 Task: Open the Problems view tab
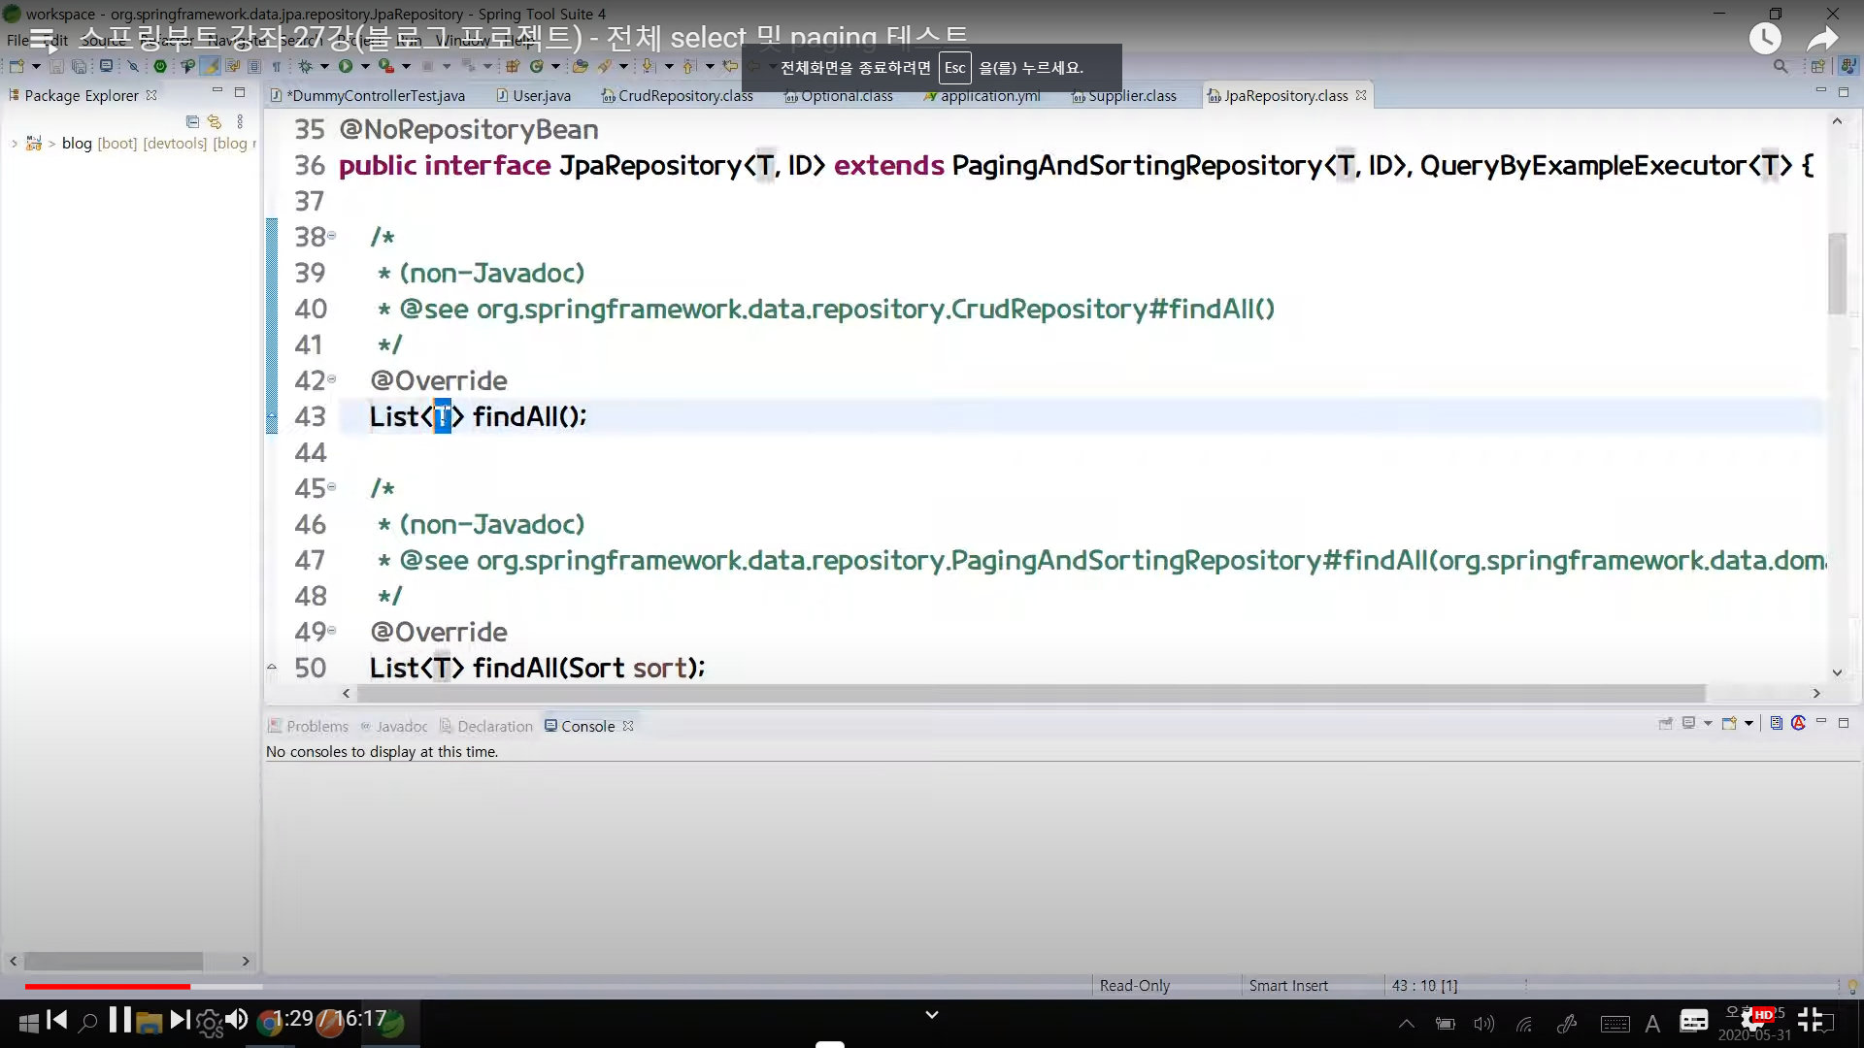(x=316, y=726)
